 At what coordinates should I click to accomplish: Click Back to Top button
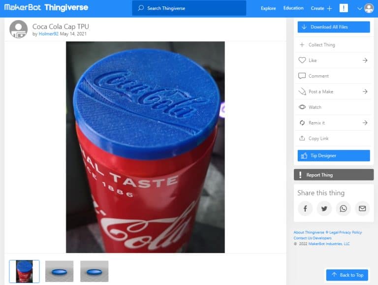pyautogui.click(x=347, y=275)
